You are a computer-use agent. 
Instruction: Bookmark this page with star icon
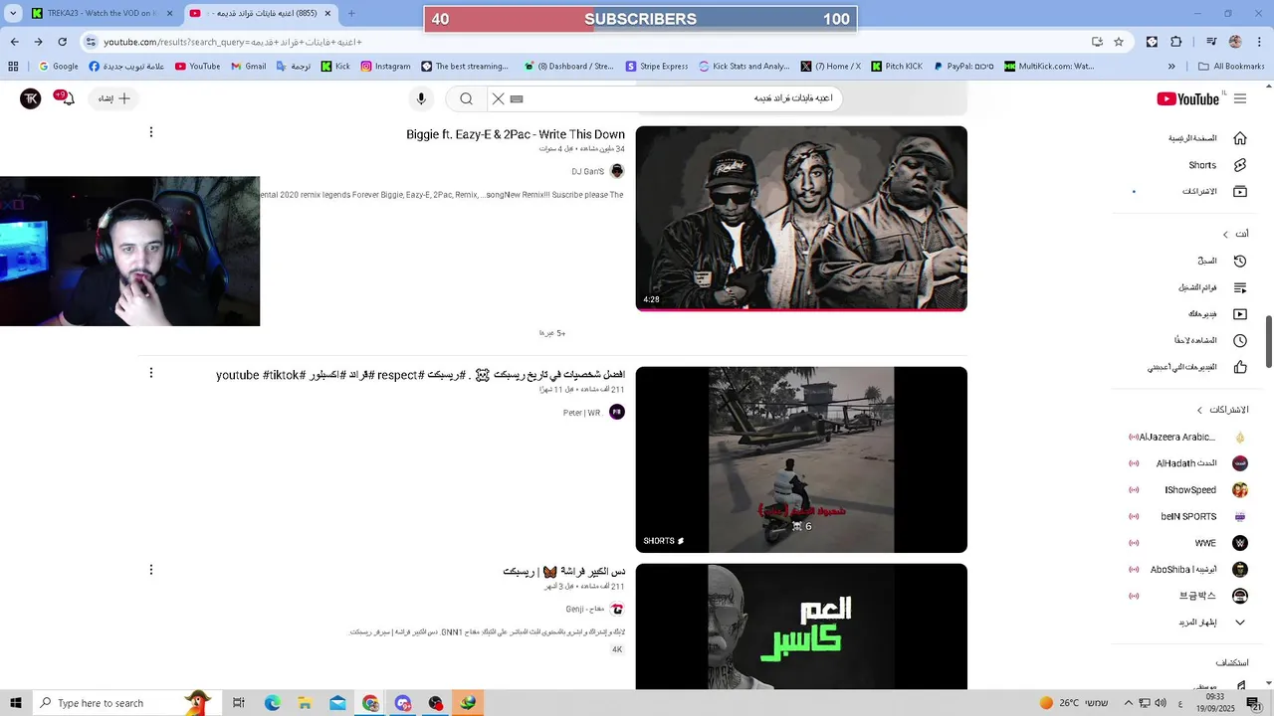click(1119, 42)
